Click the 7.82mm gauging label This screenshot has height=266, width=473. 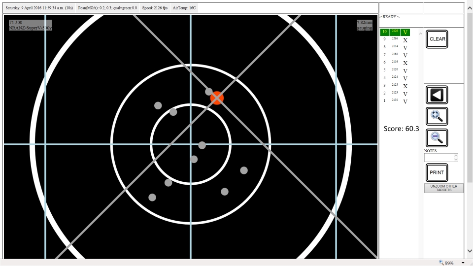pyautogui.click(x=365, y=25)
